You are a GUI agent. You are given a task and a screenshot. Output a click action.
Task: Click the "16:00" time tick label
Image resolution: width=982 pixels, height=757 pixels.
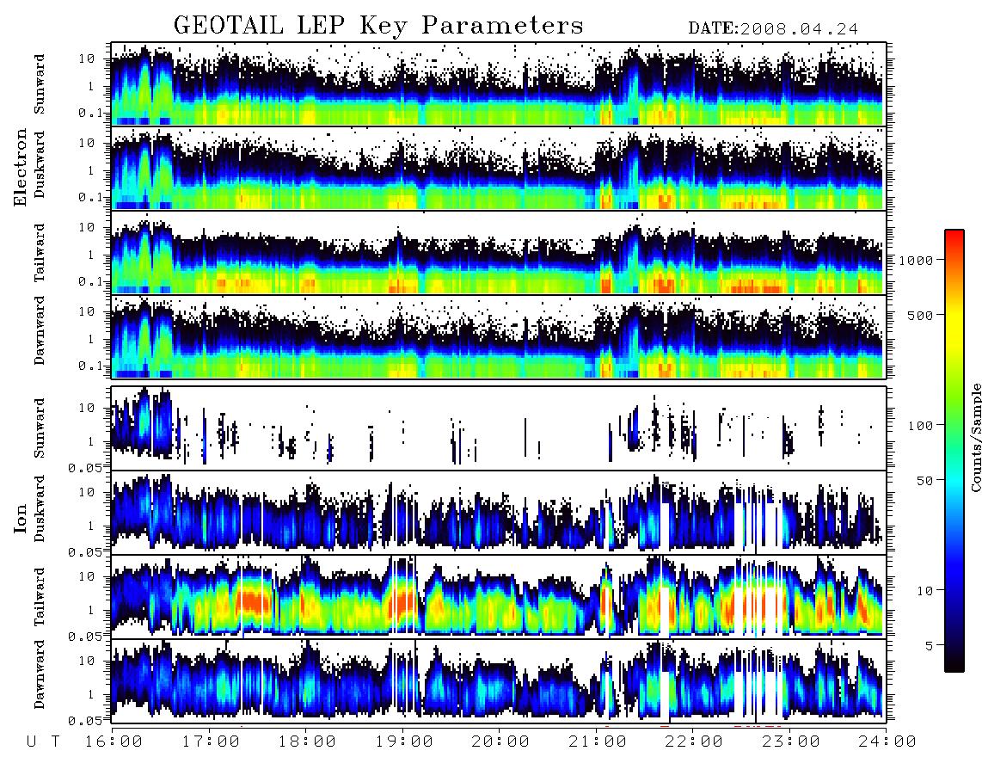pyautogui.click(x=114, y=742)
